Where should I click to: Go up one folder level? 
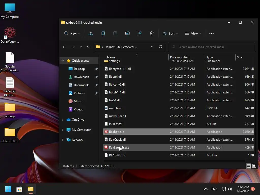88,47
